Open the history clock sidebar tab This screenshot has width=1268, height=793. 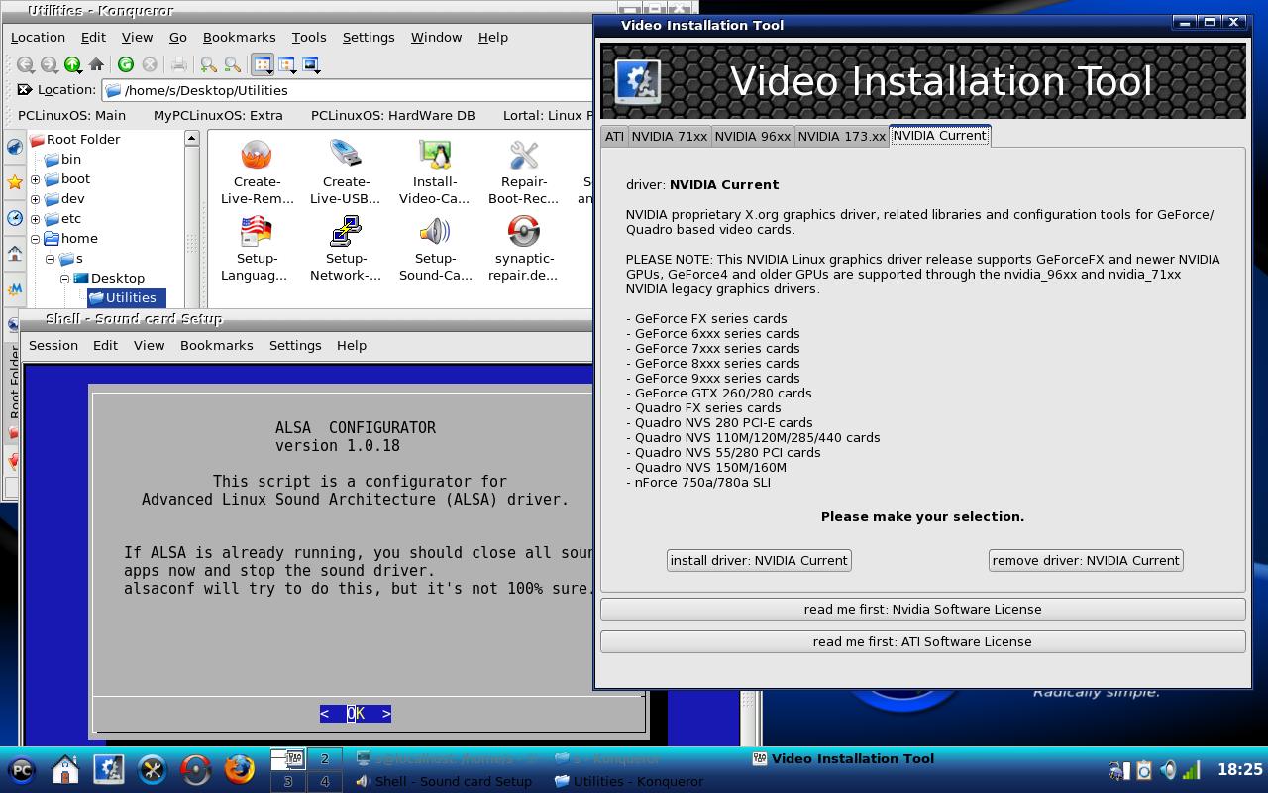[x=14, y=218]
